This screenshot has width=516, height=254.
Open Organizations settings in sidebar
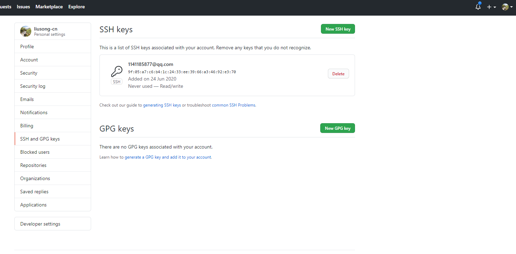coord(53,178)
